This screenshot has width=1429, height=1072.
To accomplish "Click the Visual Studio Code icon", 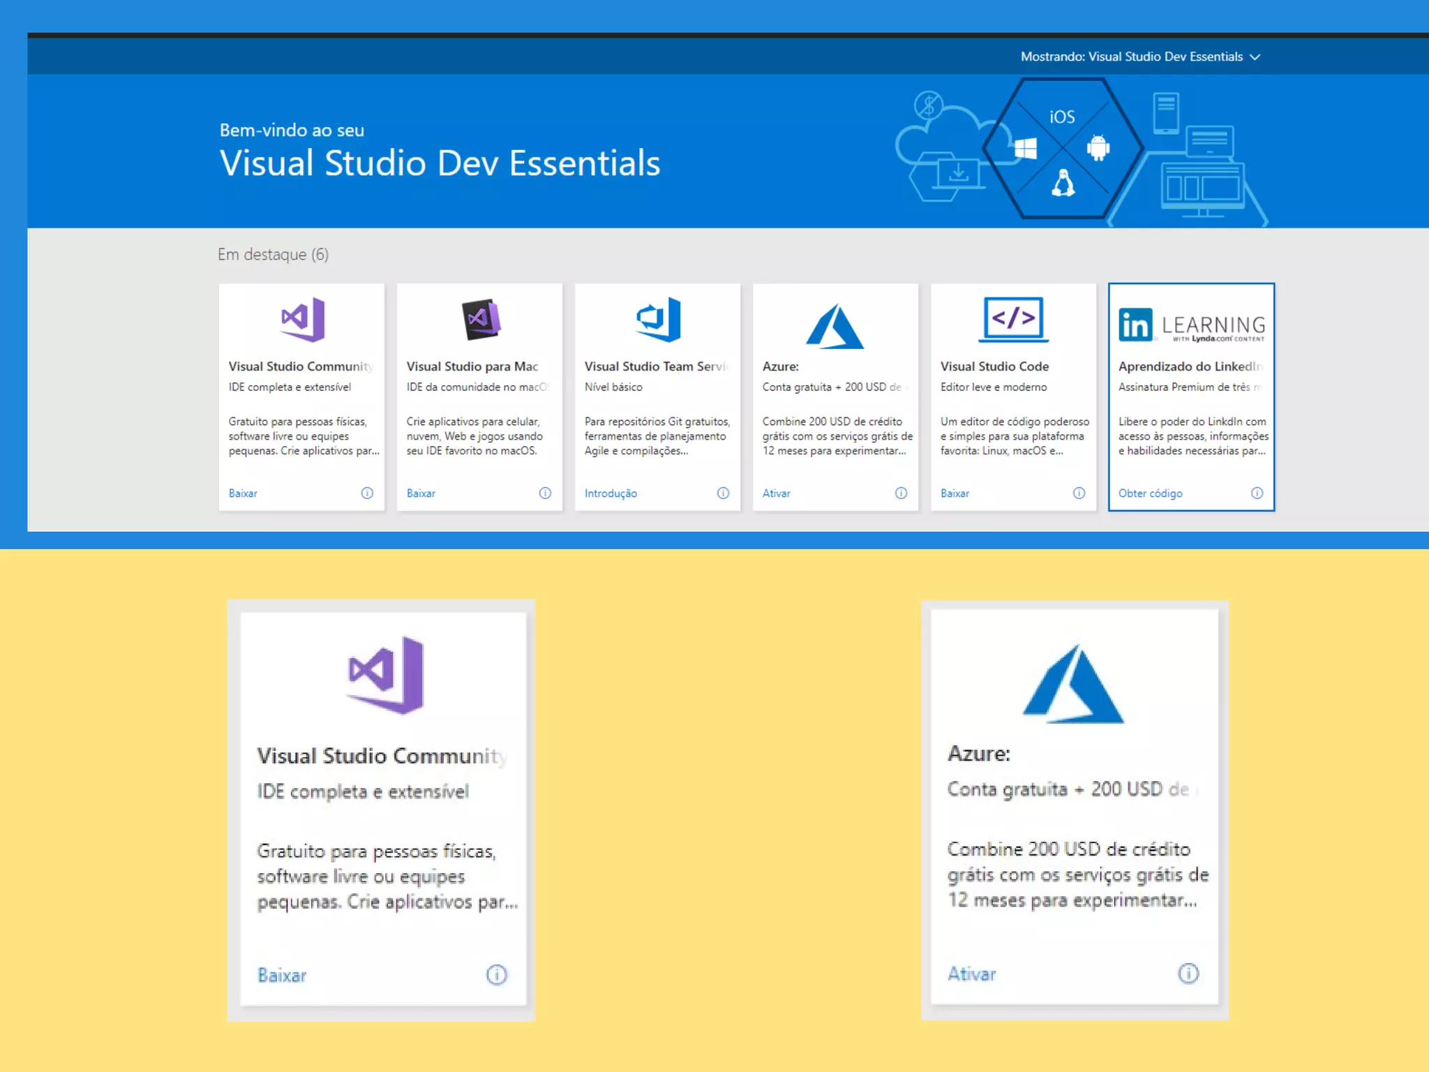I will 1013,319.
